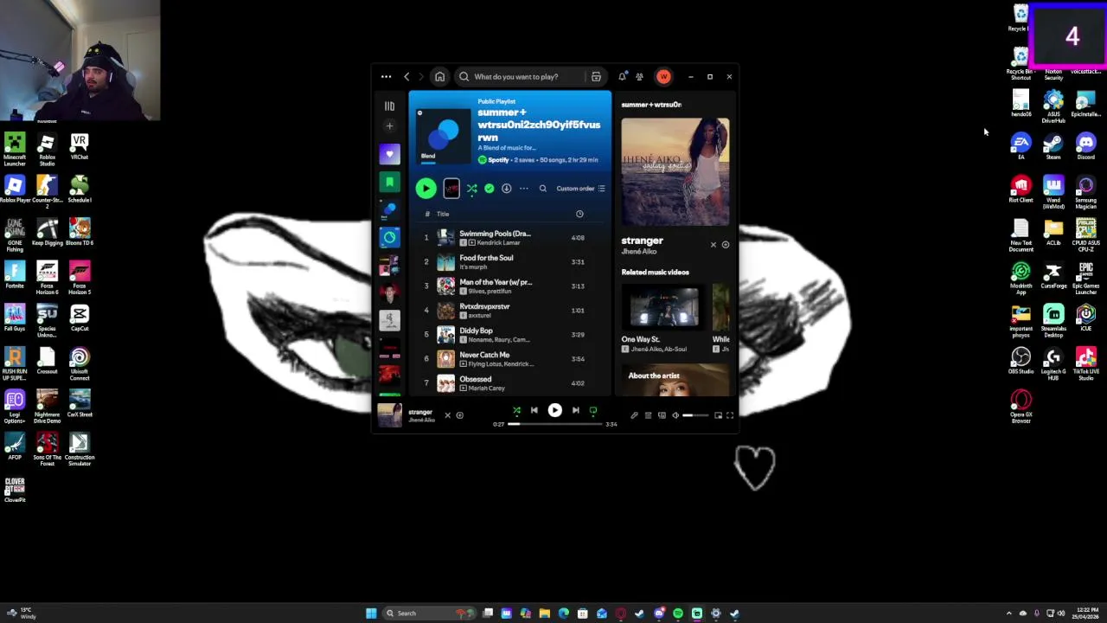The image size is (1107, 623).
Task: Hide now-playing X next to stranger in player bar
Action: pyautogui.click(x=448, y=415)
